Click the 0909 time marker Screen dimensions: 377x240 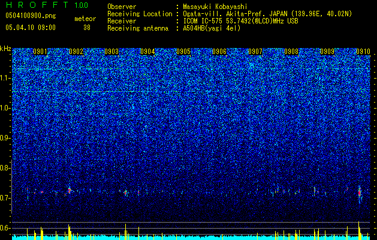[x=327, y=52]
